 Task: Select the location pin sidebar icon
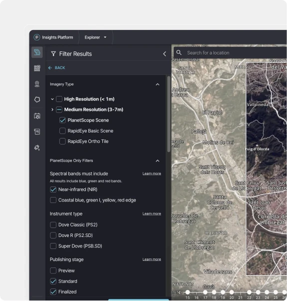pos(37,84)
